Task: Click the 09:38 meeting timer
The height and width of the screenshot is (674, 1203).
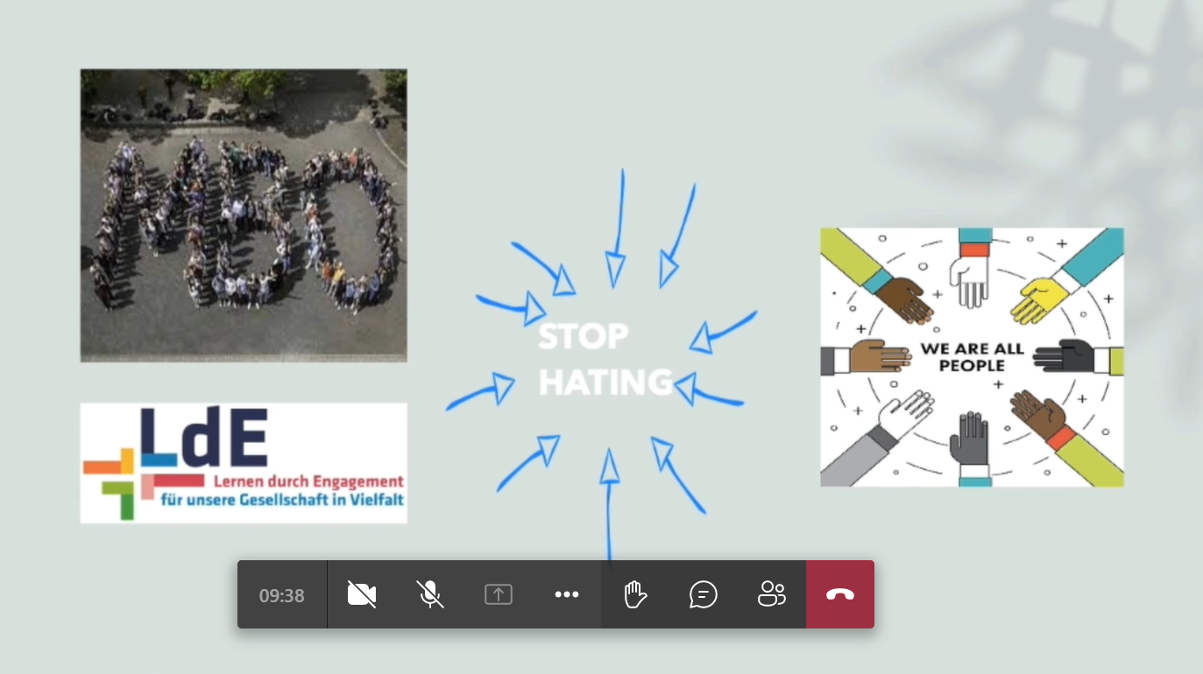Action: tap(281, 595)
